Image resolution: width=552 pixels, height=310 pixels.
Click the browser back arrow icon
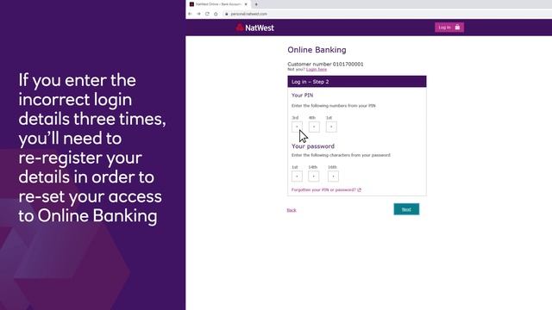click(x=190, y=14)
